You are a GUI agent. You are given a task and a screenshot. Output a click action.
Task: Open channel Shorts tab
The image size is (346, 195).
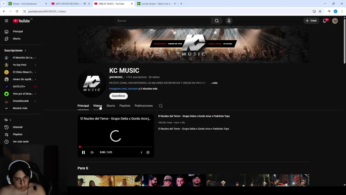(x=111, y=106)
